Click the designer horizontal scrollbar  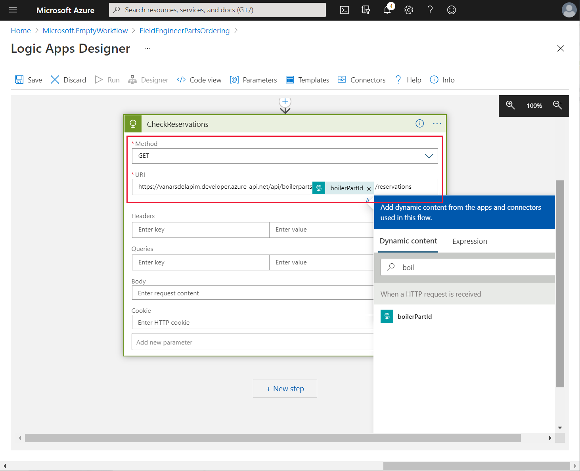pos(273,438)
